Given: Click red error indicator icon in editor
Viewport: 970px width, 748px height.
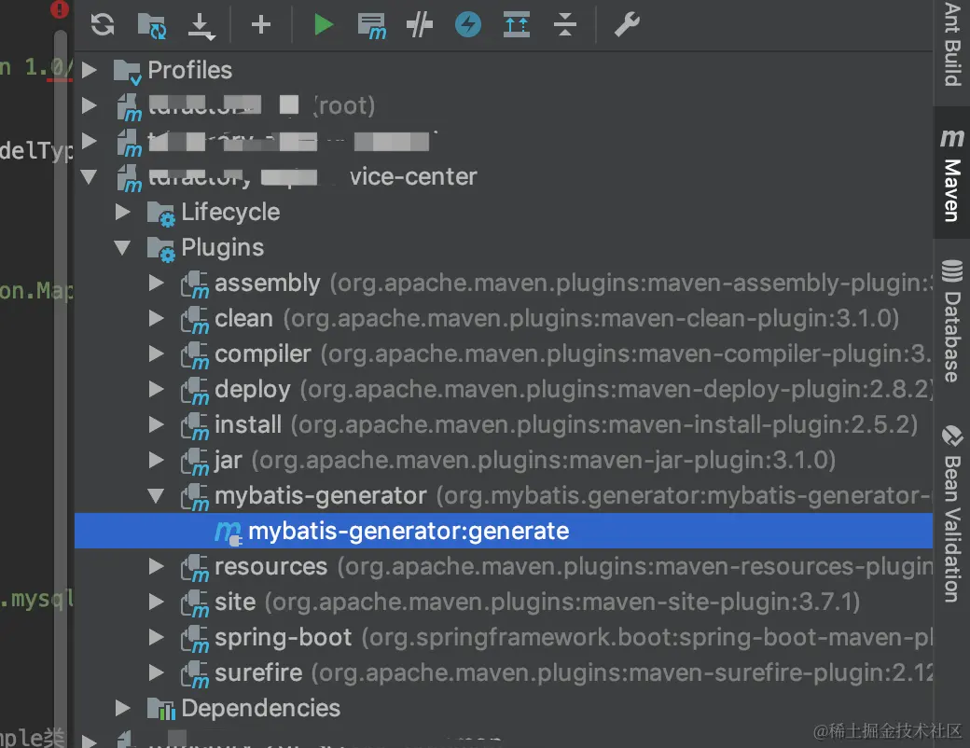Looking at the screenshot, I should point(60,8).
